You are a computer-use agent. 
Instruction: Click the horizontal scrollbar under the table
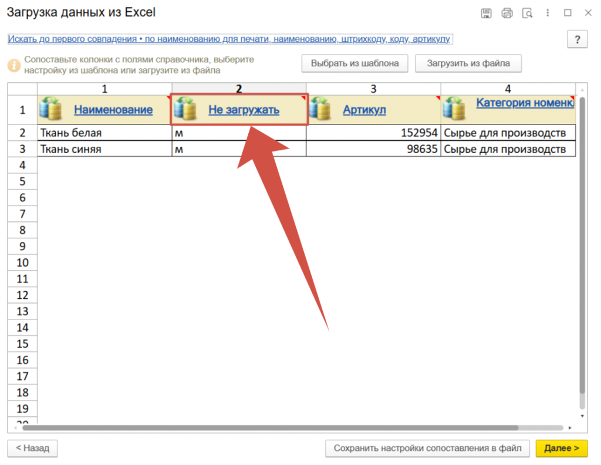[270, 428]
